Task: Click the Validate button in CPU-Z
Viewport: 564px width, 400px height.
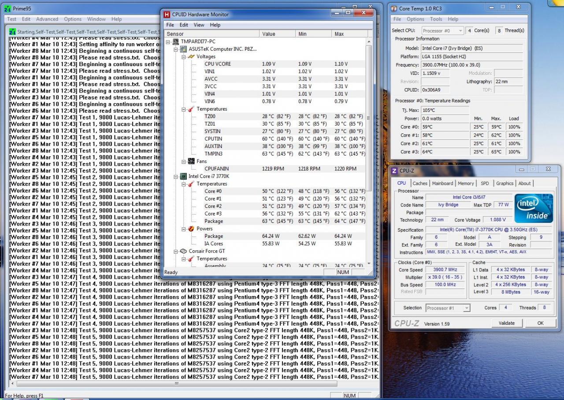Action: [x=507, y=323]
